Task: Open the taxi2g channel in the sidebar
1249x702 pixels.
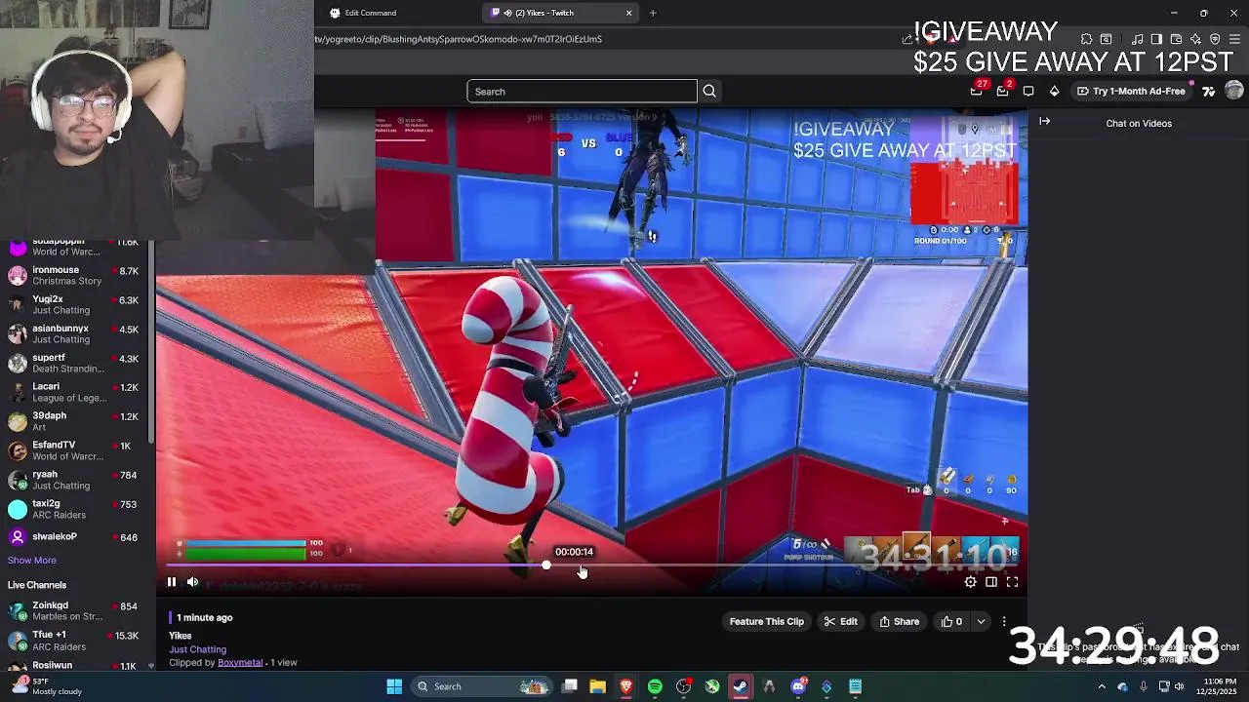Action: 74,508
